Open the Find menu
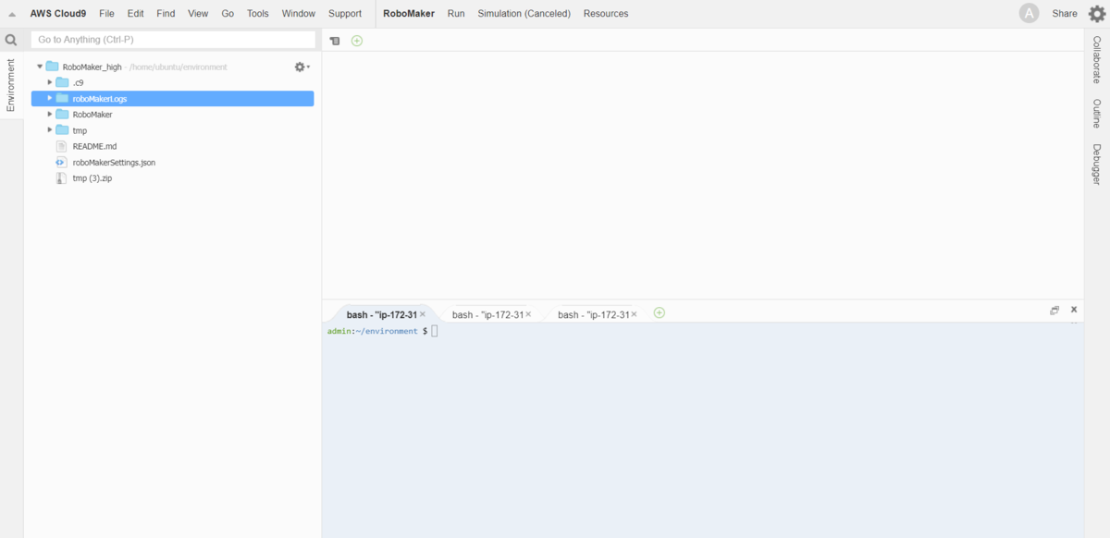This screenshot has width=1110, height=538. coord(166,14)
